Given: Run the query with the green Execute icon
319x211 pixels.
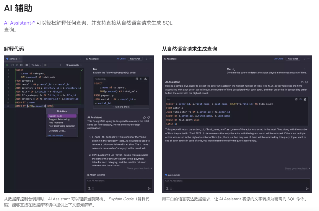Looking at the screenshot, I should coord(7,65).
